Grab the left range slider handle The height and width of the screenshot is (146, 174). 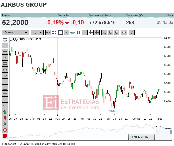[157, 132]
